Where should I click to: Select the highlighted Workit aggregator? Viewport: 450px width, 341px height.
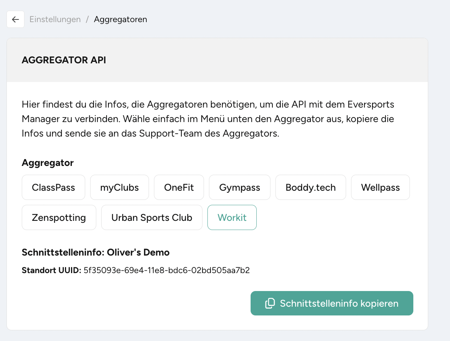[x=232, y=217]
